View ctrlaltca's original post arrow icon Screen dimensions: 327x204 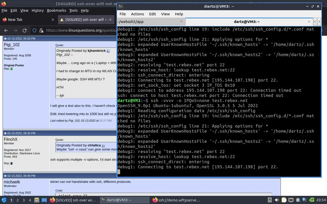[103, 145]
